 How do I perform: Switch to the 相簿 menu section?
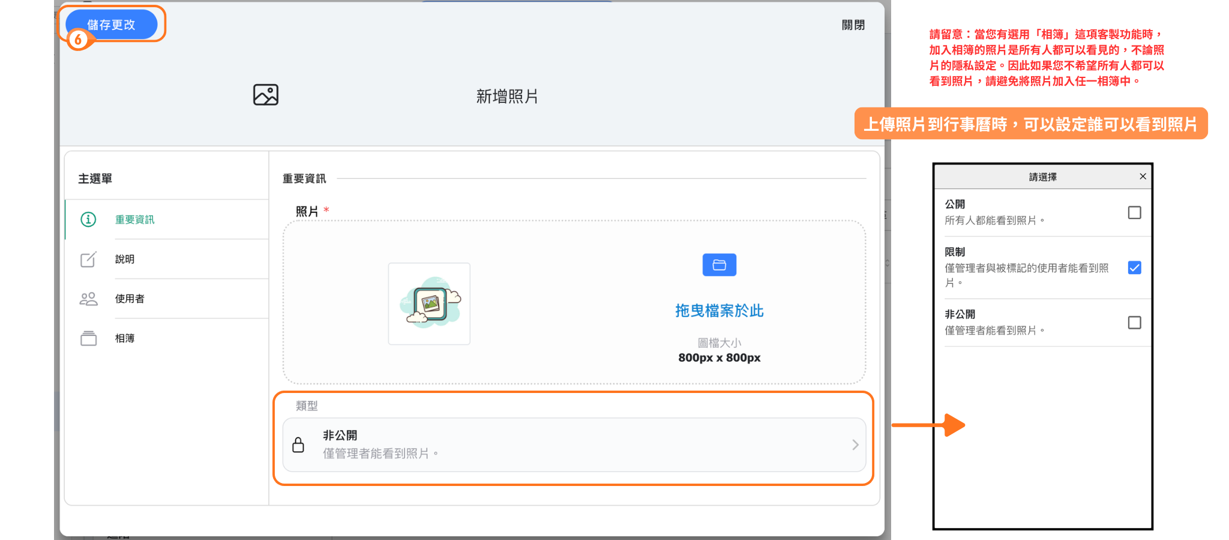125,338
